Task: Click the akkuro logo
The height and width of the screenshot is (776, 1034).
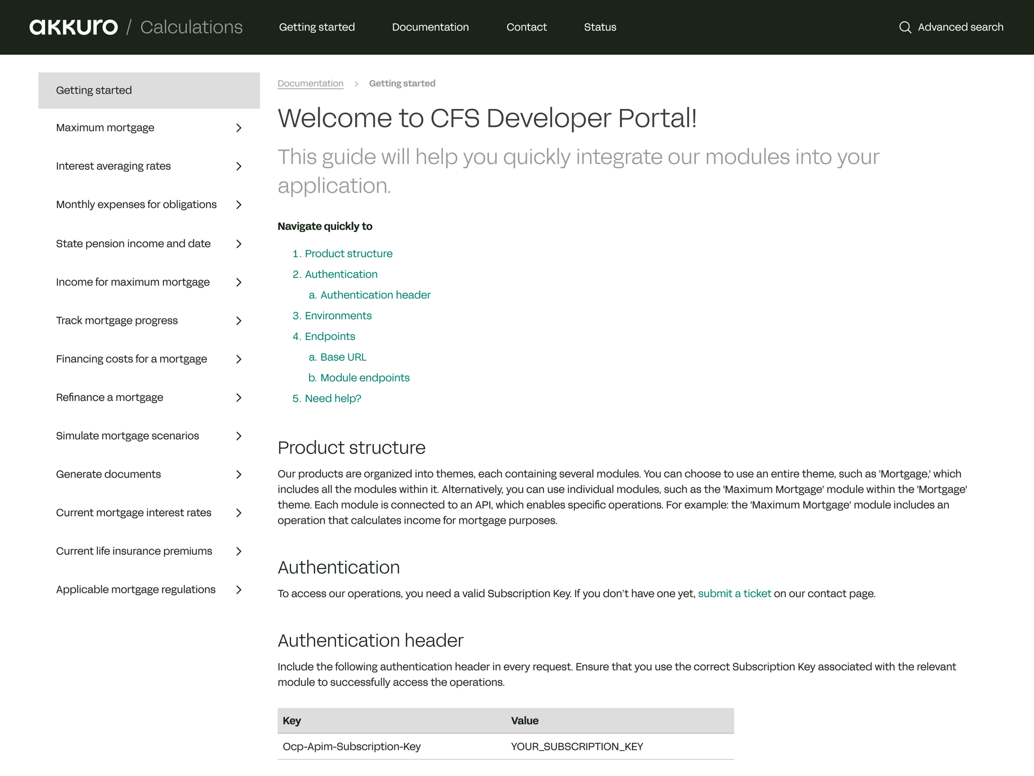Action: pos(73,27)
